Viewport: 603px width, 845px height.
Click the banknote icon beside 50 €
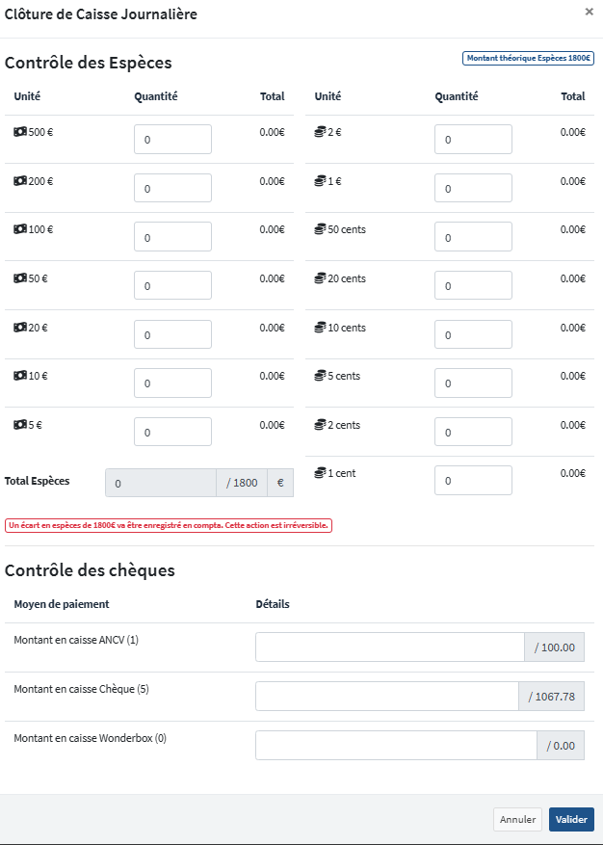[x=20, y=278]
